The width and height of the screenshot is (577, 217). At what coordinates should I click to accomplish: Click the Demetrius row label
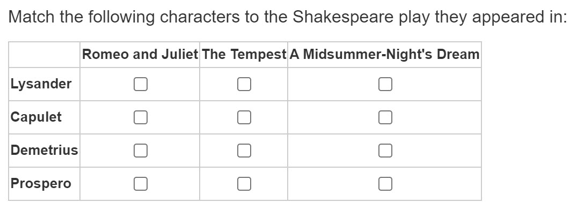pyautogui.click(x=45, y=151)
